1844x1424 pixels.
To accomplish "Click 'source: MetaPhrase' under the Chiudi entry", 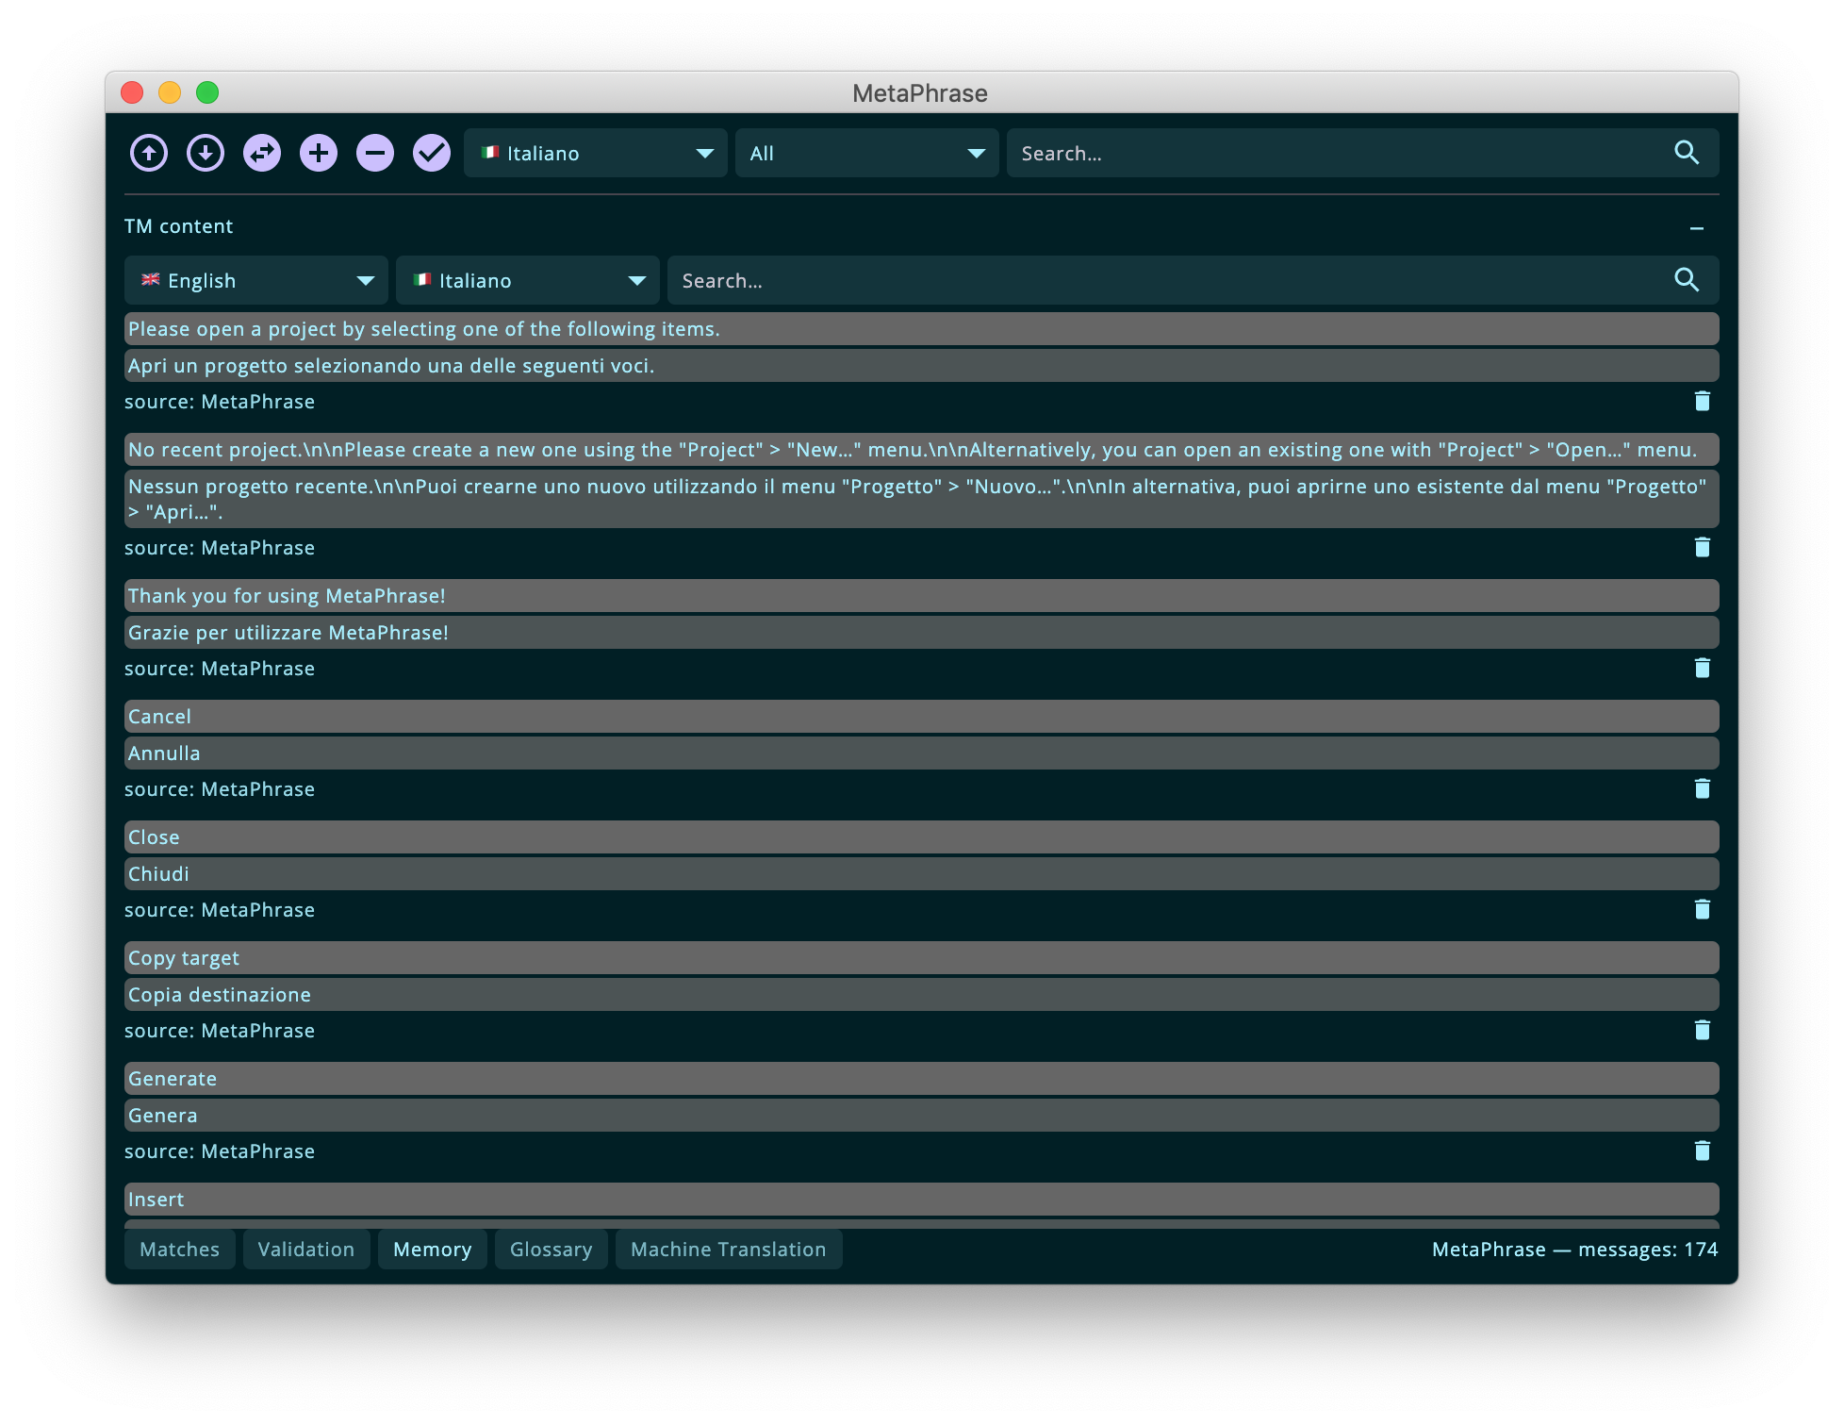I will [220, 910].
